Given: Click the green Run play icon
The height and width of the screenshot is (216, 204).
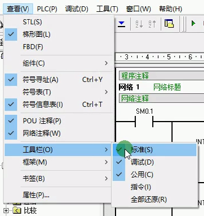Looking at the screenshot, I should coord(193,24).
